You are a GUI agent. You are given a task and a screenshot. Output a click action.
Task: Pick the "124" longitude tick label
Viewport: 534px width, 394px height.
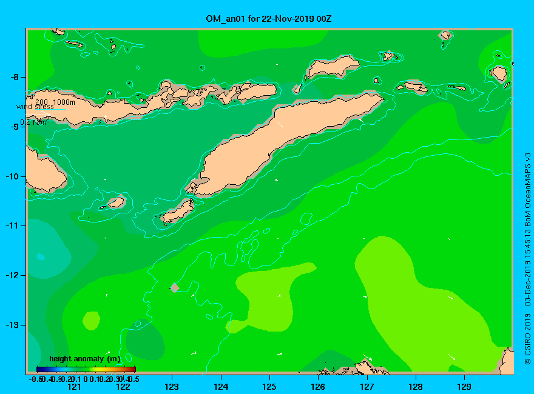[221, 387]
